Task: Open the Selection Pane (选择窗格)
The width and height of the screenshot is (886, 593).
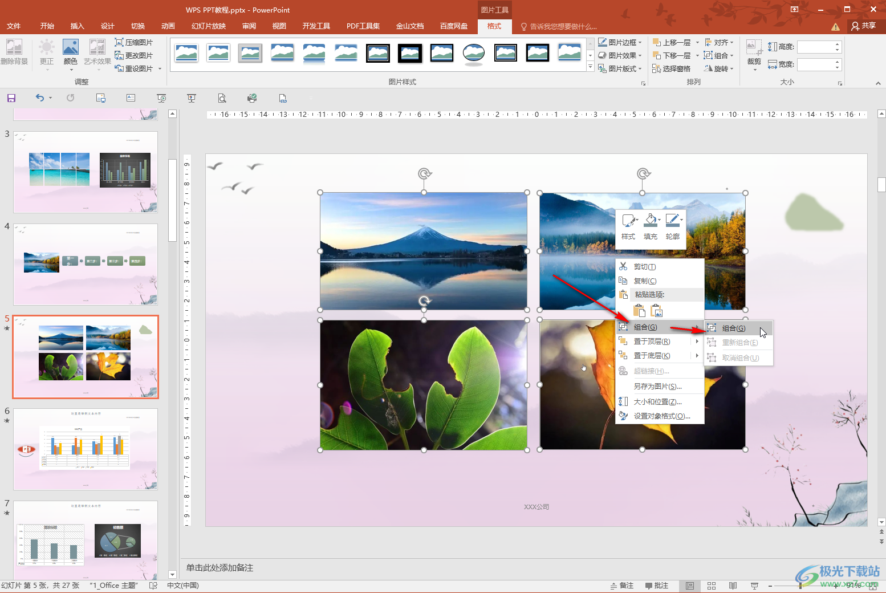Action: [672, 68]
